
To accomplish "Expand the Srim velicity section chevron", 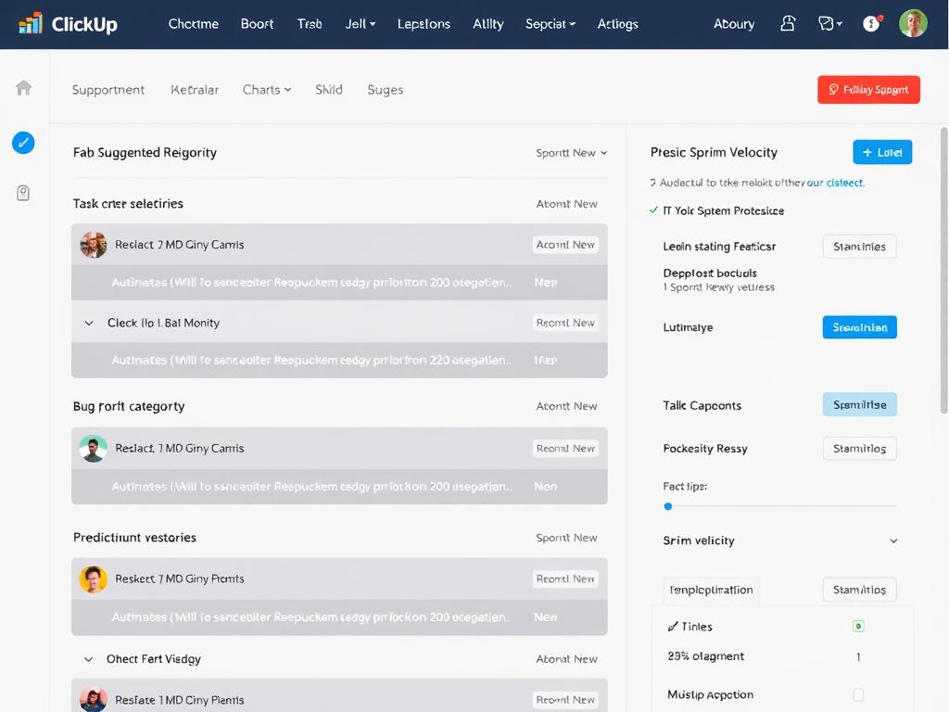I will [893, 541].
